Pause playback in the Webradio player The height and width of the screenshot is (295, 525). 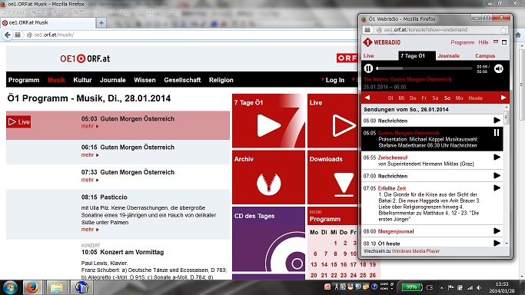pyautogui.click(x=368, y=68)
